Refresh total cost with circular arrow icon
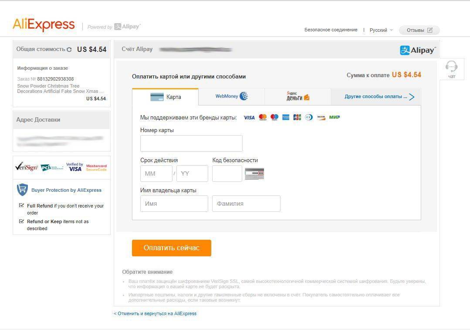 point(69,50)
